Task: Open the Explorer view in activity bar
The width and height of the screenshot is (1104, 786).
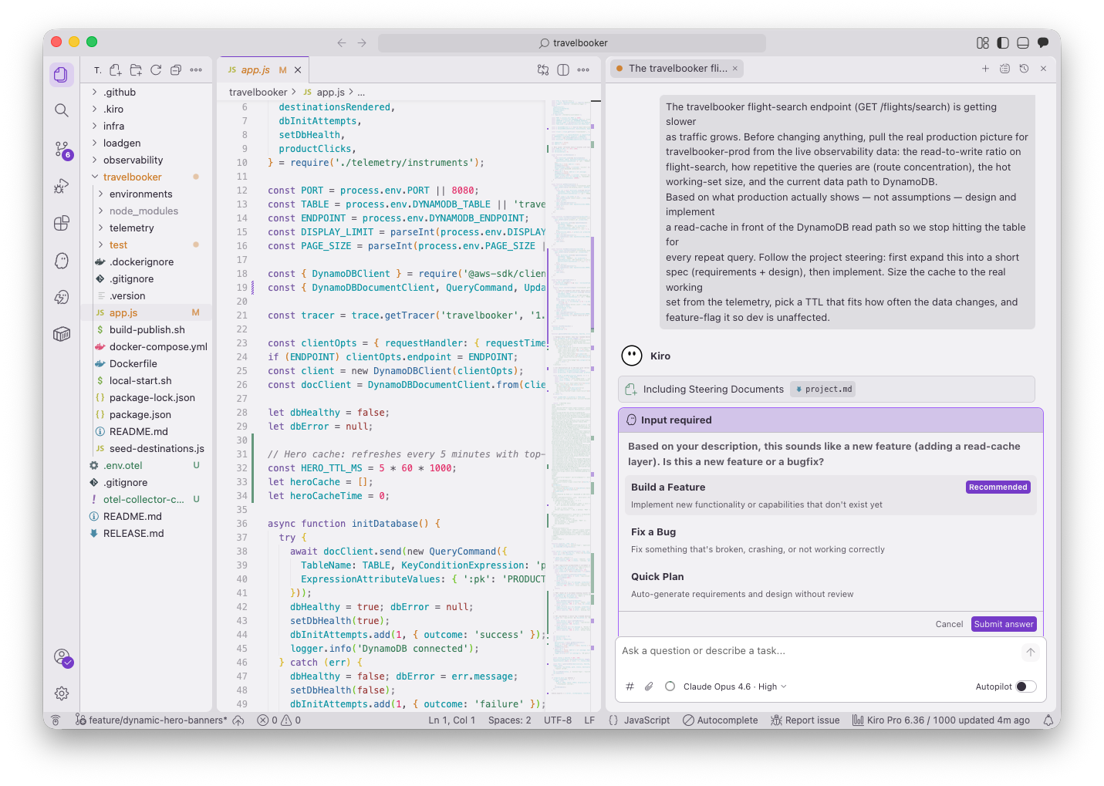Action: coord(62,75)
